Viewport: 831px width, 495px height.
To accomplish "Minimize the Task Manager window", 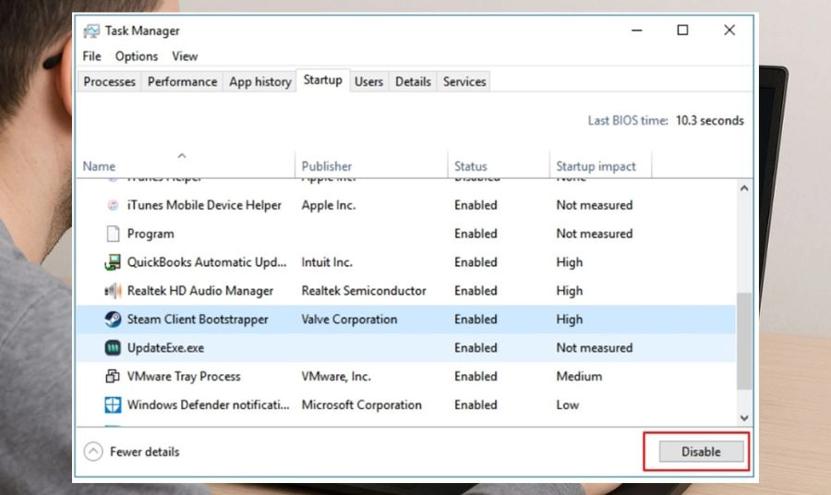I will [x=636, y=30].
